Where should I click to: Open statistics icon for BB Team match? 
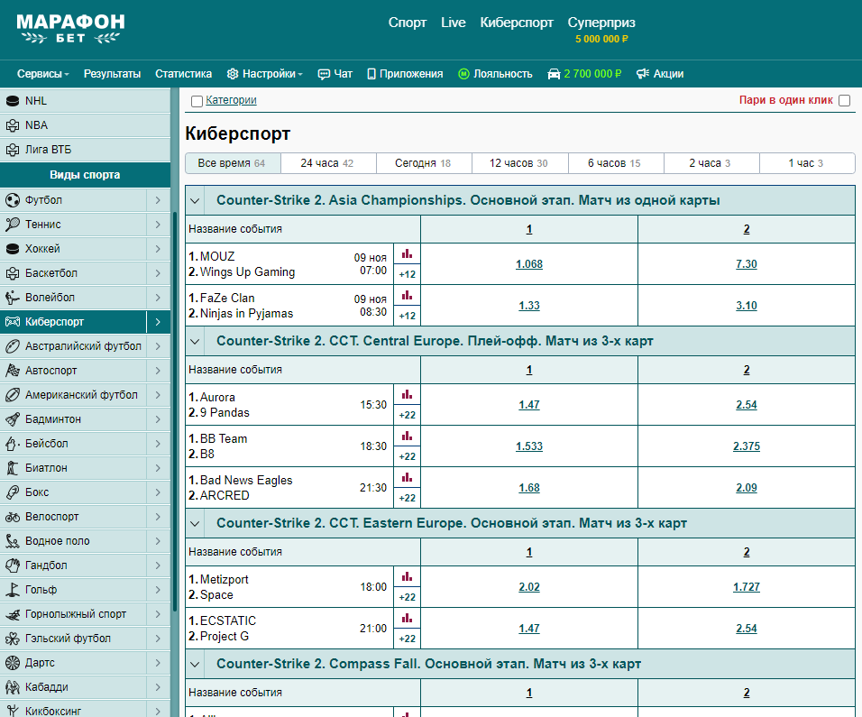click(407, 436)
